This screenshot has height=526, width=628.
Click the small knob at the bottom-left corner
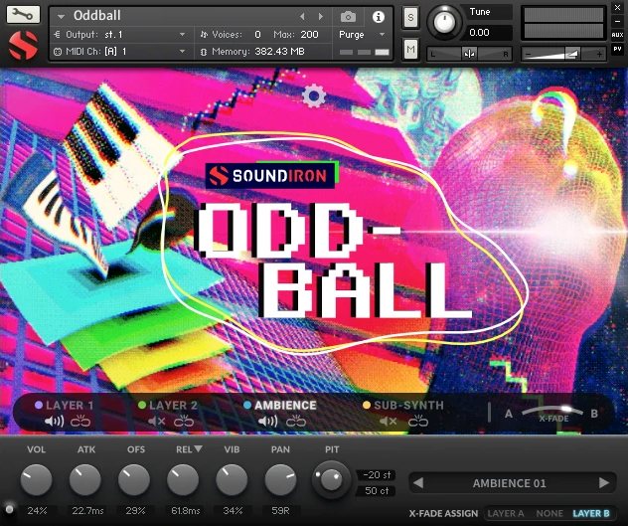tap(10, 509)
